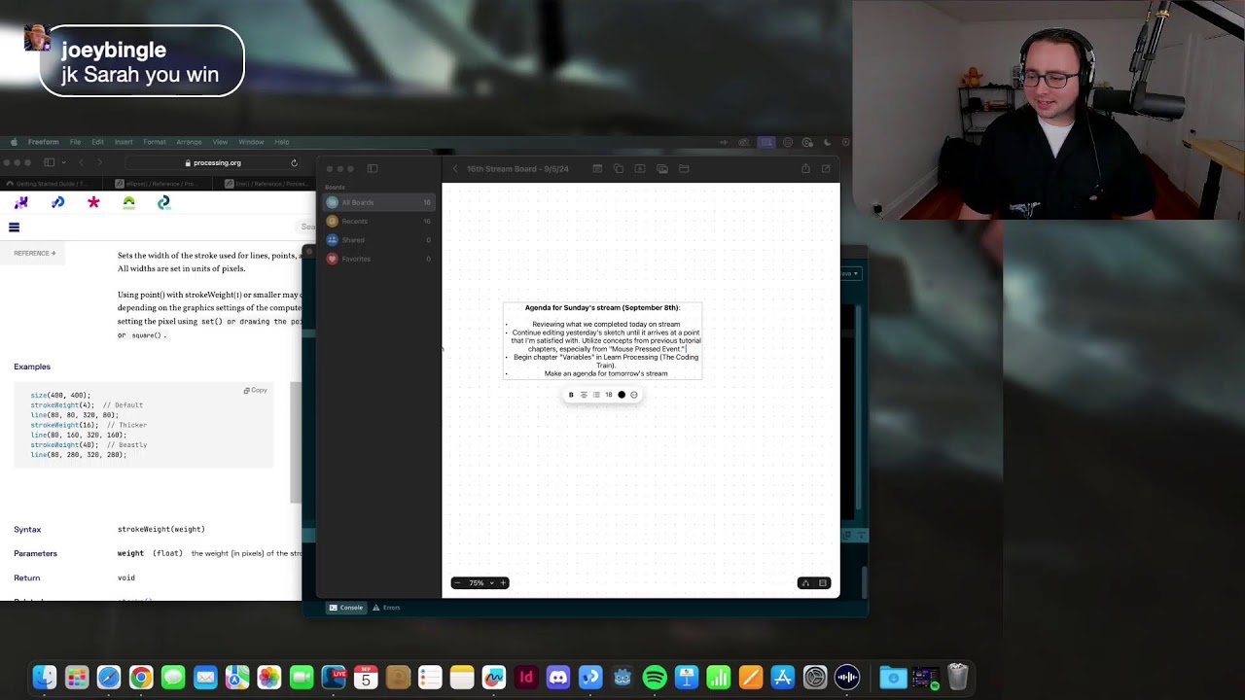The width and height of the screenshot is (1245, 700).
Task: Open Adobe InDesign from the Dock
Action: tap(526, 678)
